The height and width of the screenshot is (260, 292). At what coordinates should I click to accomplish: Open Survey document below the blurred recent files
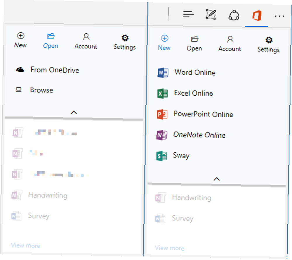30,216
